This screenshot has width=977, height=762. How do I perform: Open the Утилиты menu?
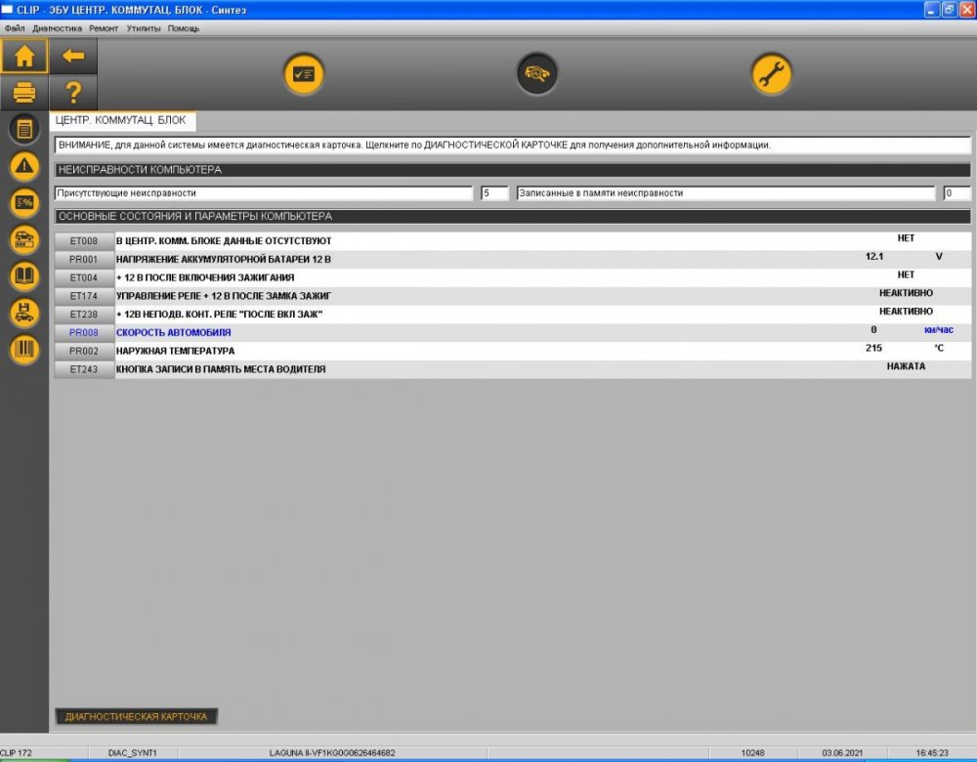coord(144,28)
